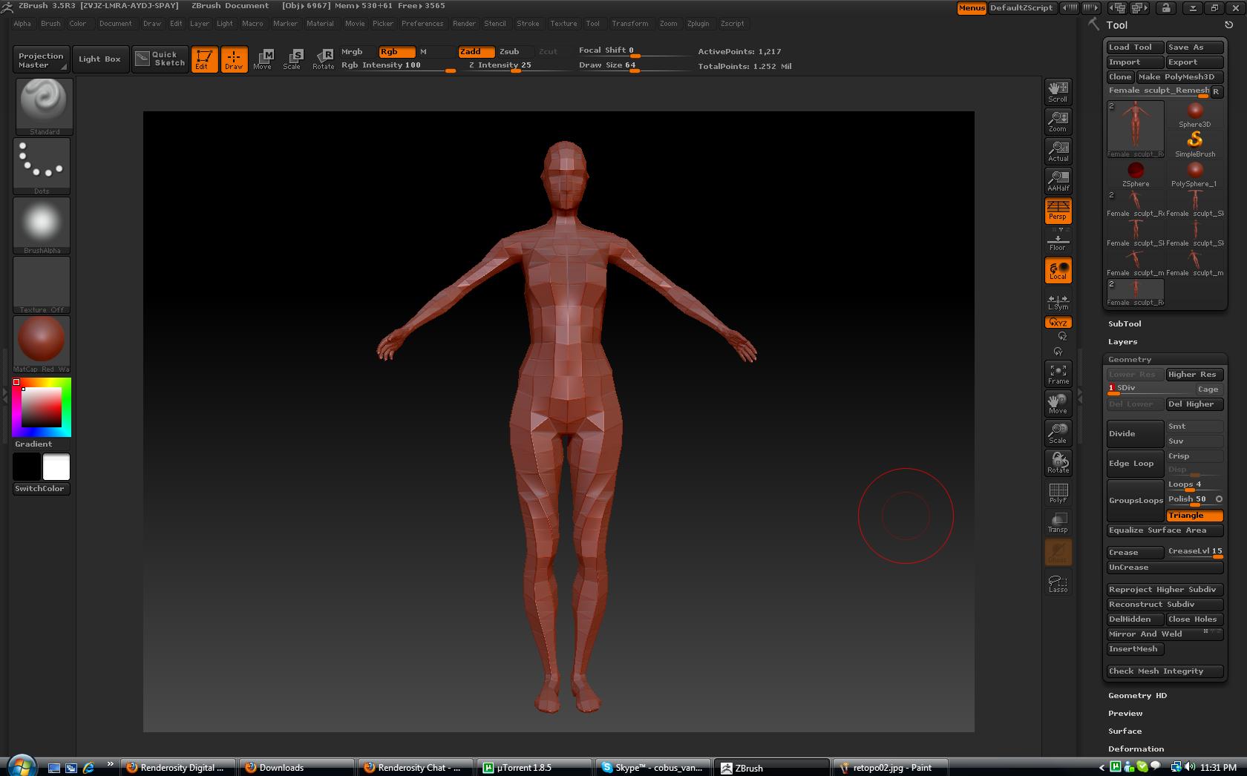The height and width of the screenshot is (776, 1247).
Task: Toggle XYZ rotation mode
Action: [x=1058, y=323]
